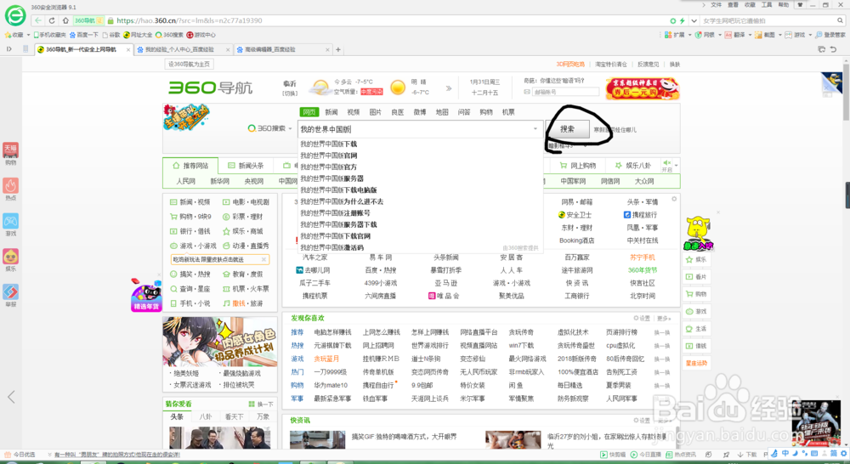Open the 4399小游戏 link
This screenshot has height=464, width=850.
[x=381, y=283]
